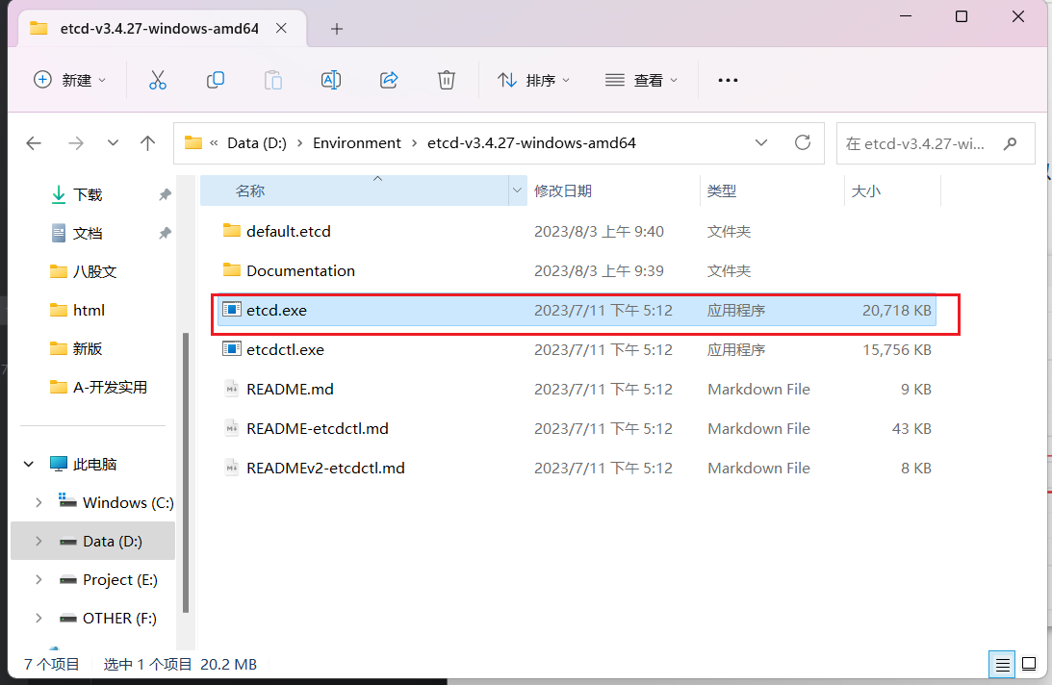The image size is (1052, 685).
Task: Select the etcdctl.exe file name
Action: tap(285, 349)
